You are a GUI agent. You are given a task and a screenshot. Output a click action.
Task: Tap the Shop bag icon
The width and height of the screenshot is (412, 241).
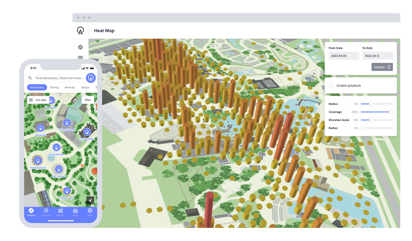(x=75, y=212)
